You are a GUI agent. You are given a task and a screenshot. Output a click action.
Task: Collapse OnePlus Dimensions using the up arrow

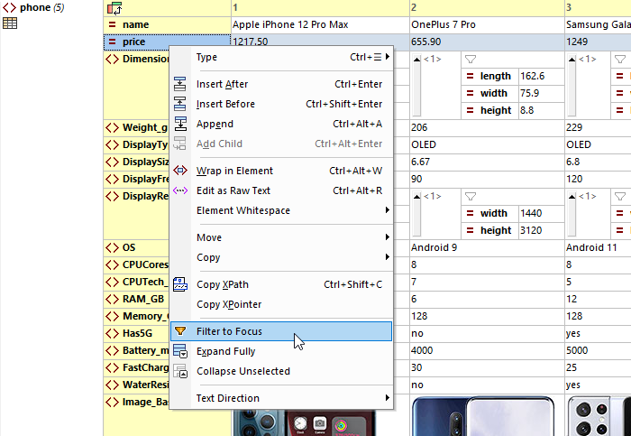[416, 59]
